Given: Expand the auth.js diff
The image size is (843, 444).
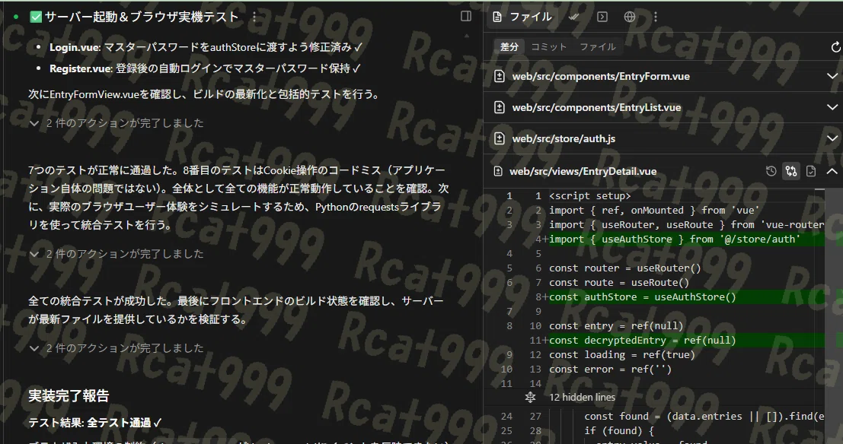Looking at the screenshot, I should (x=832, y=138).
